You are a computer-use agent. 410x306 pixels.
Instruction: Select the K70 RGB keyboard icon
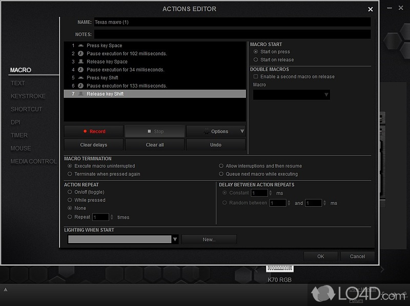pyautogui.click(x=280, y=269)
